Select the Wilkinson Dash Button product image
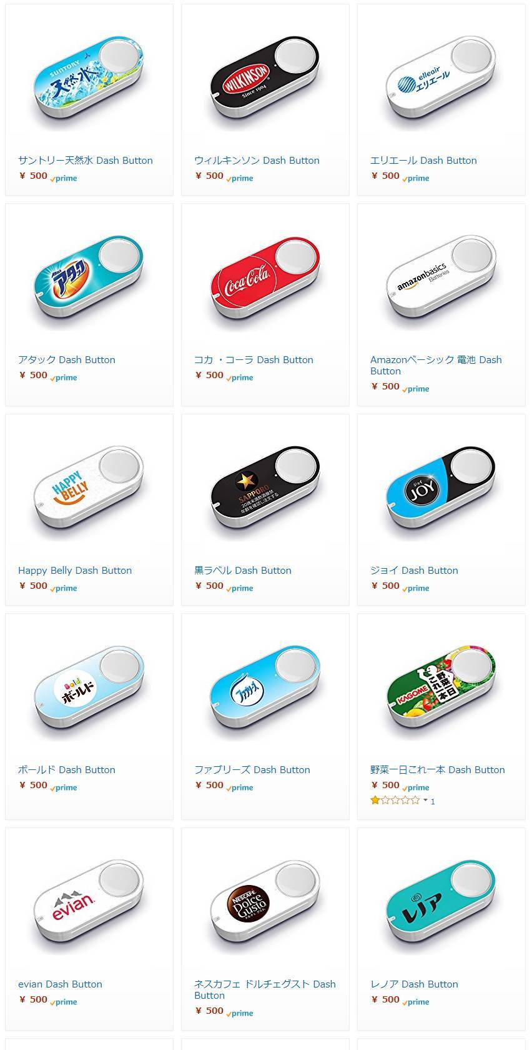This screenshot has width=532, height=1050. 265,82
